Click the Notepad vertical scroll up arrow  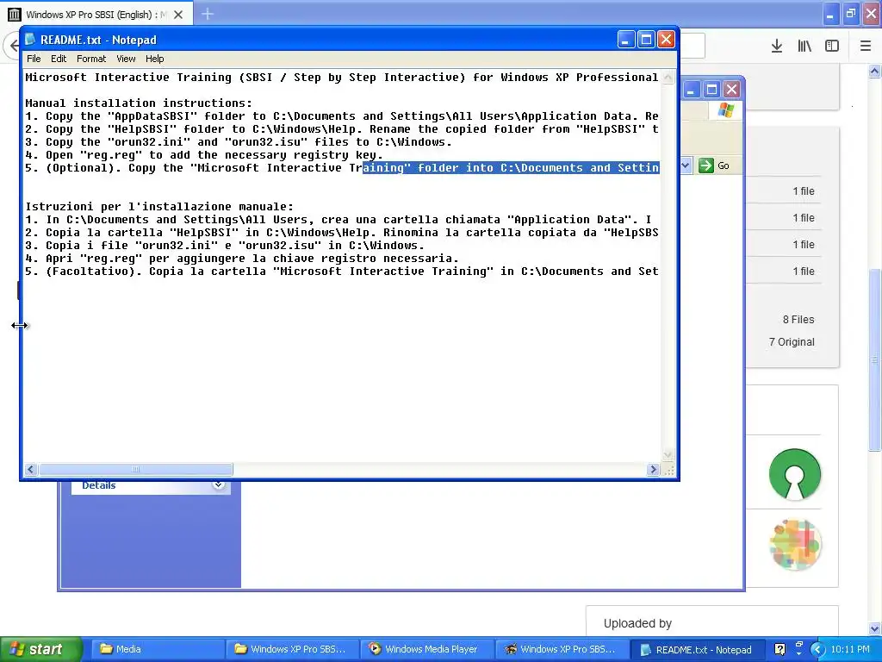(x=668, y=78)
